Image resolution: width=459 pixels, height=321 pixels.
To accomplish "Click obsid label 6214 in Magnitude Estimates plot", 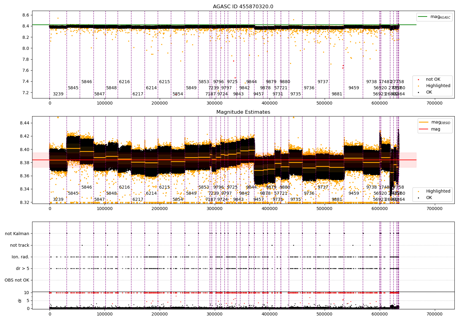I will pyautogui.click(x=151, y=193).
